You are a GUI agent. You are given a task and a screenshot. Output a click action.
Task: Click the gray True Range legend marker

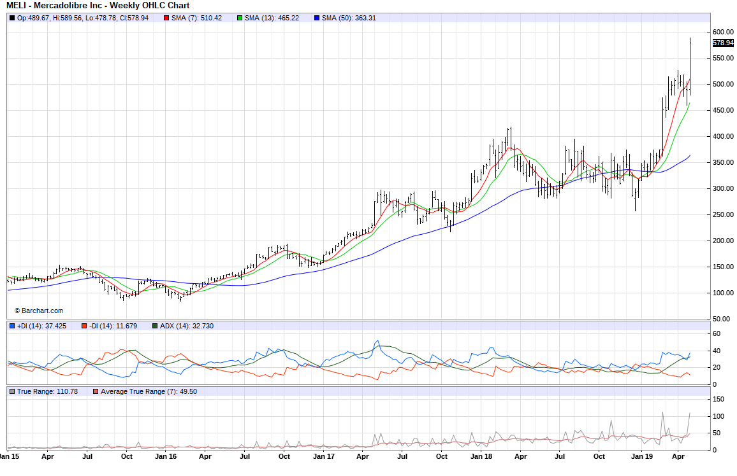coord(12,391)
